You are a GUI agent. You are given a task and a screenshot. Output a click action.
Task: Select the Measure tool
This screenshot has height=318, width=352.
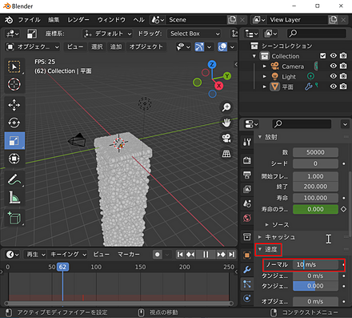(x=14, y=197)
